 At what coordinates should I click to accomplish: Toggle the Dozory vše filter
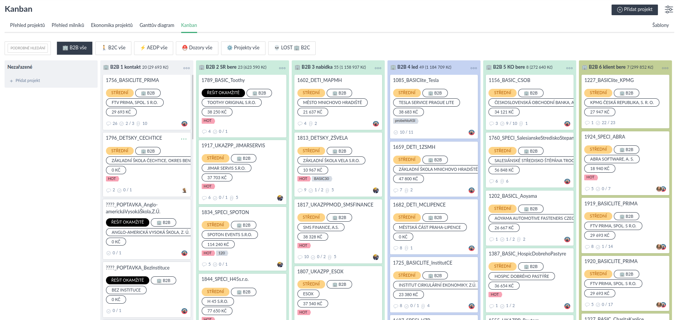197,48
